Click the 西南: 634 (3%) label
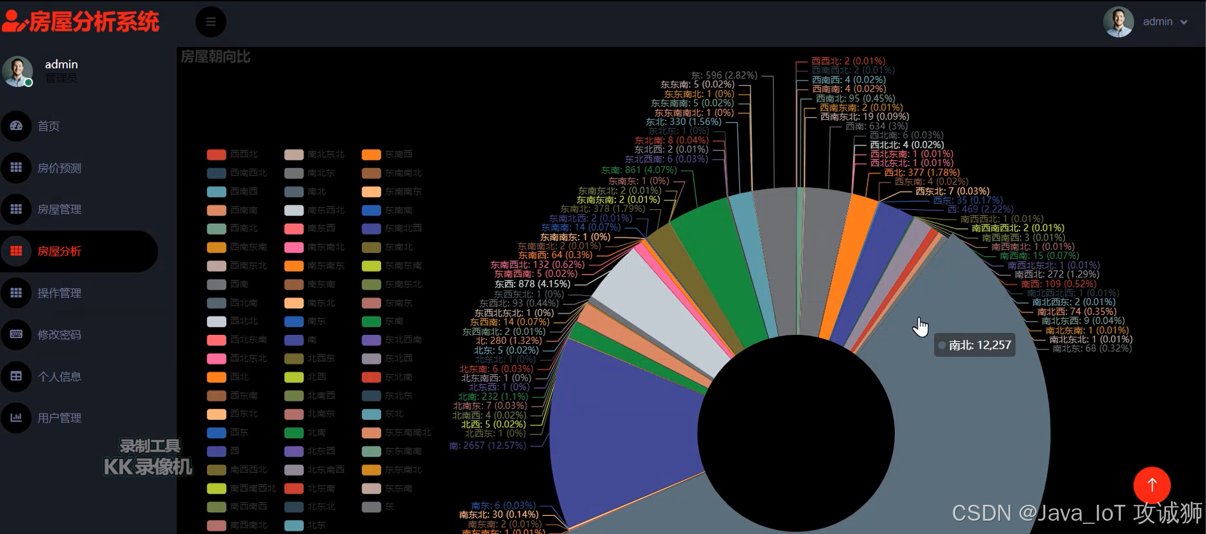1206x534 pixels. click(876, 126)
